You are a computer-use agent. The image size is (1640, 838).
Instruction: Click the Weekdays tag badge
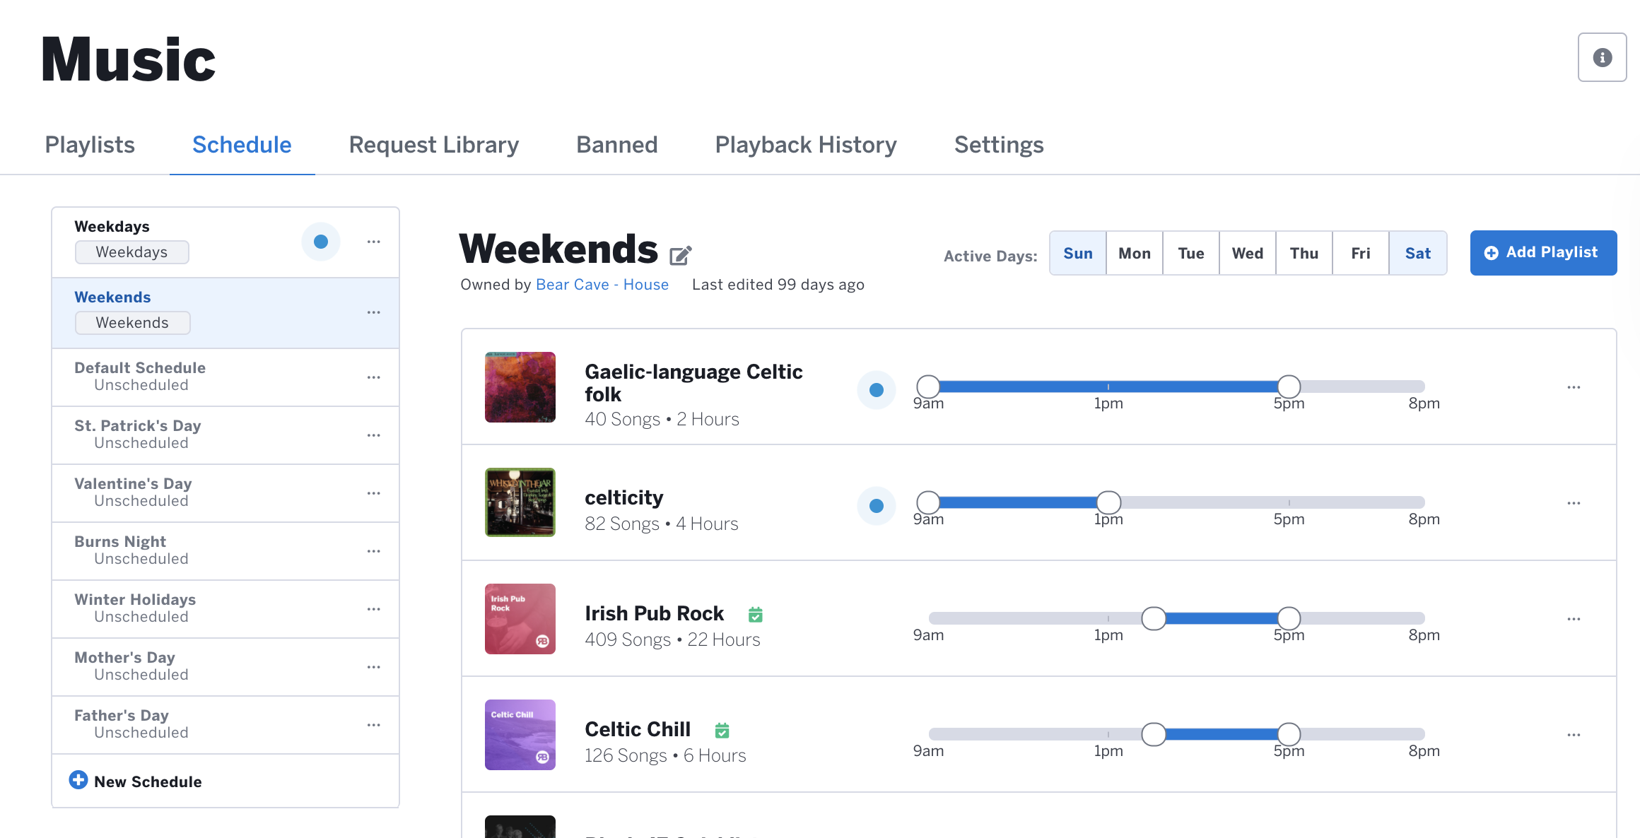(x=132, y=252)
